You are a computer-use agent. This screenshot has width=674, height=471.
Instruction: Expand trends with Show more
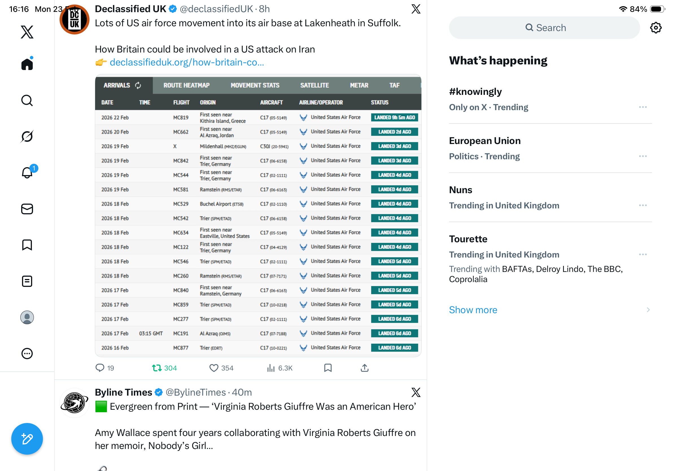point(473,310)
